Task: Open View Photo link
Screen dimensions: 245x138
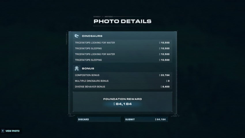Action: (x=12, y=131)
